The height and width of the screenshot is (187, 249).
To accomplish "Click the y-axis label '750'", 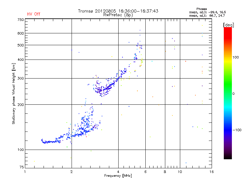I will 21,20.
